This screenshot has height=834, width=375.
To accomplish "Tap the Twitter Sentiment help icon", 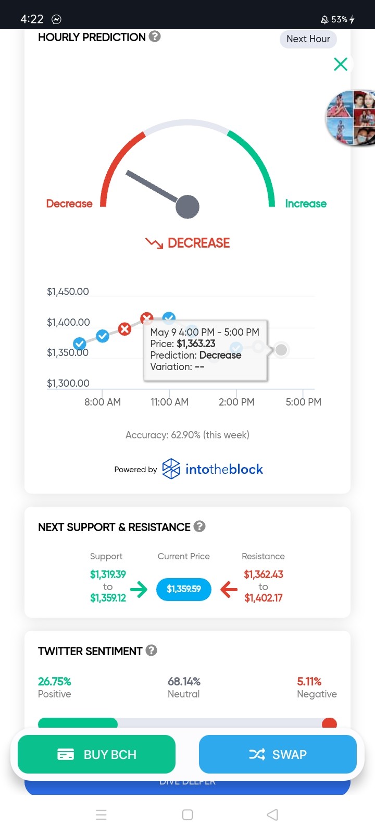I will point(152,651).
